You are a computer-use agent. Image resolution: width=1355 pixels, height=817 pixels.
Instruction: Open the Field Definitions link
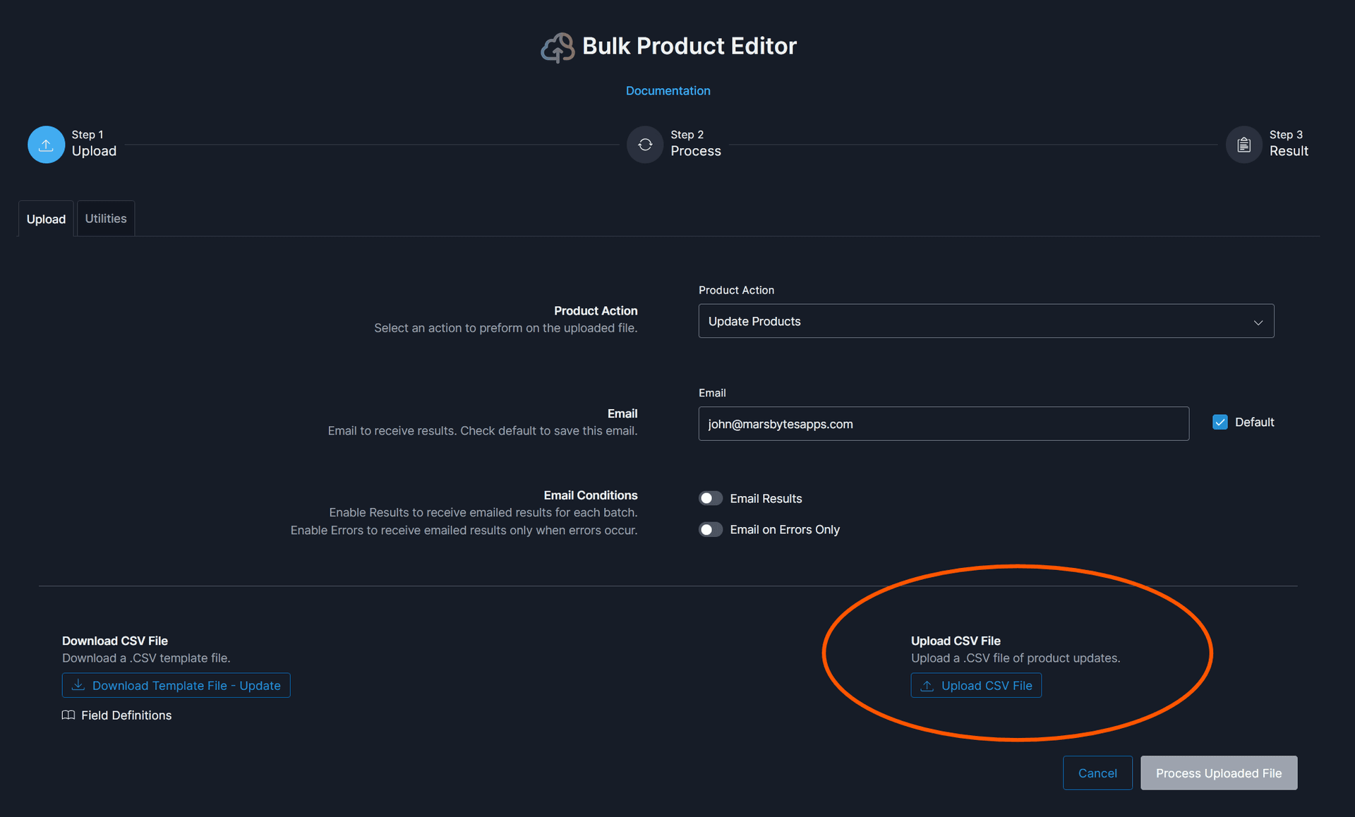(126, 715)
